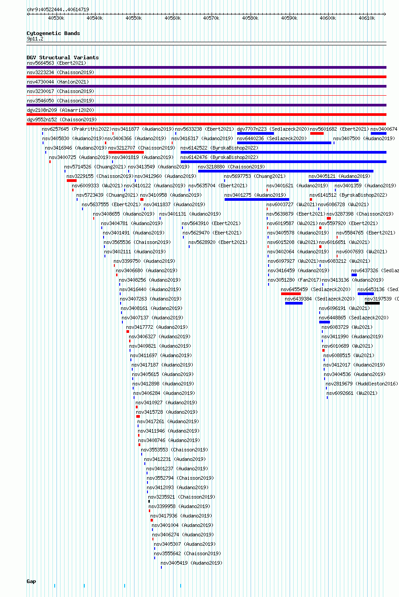Select nsv3417772 (Audano2019) label
This screenshot has height=597, width=399.
157,327
